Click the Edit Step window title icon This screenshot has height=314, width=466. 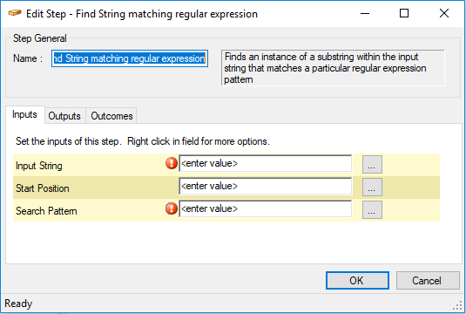click(x=15, y=13)
